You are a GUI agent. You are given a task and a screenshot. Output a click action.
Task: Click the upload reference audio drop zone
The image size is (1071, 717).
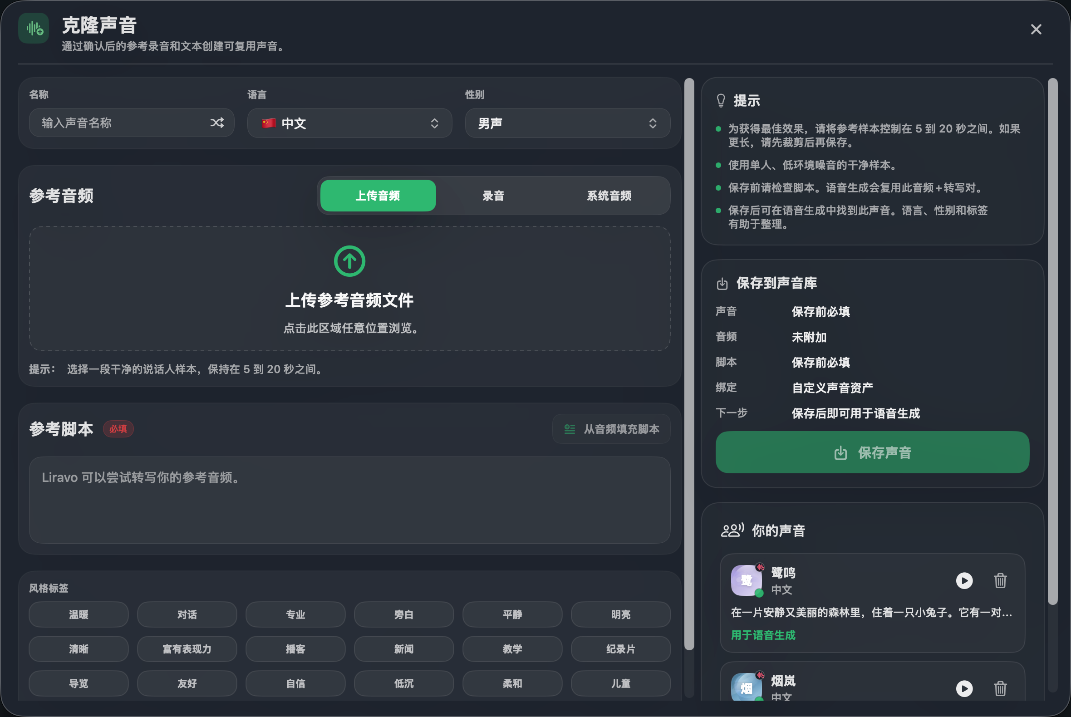pos(349,289)
